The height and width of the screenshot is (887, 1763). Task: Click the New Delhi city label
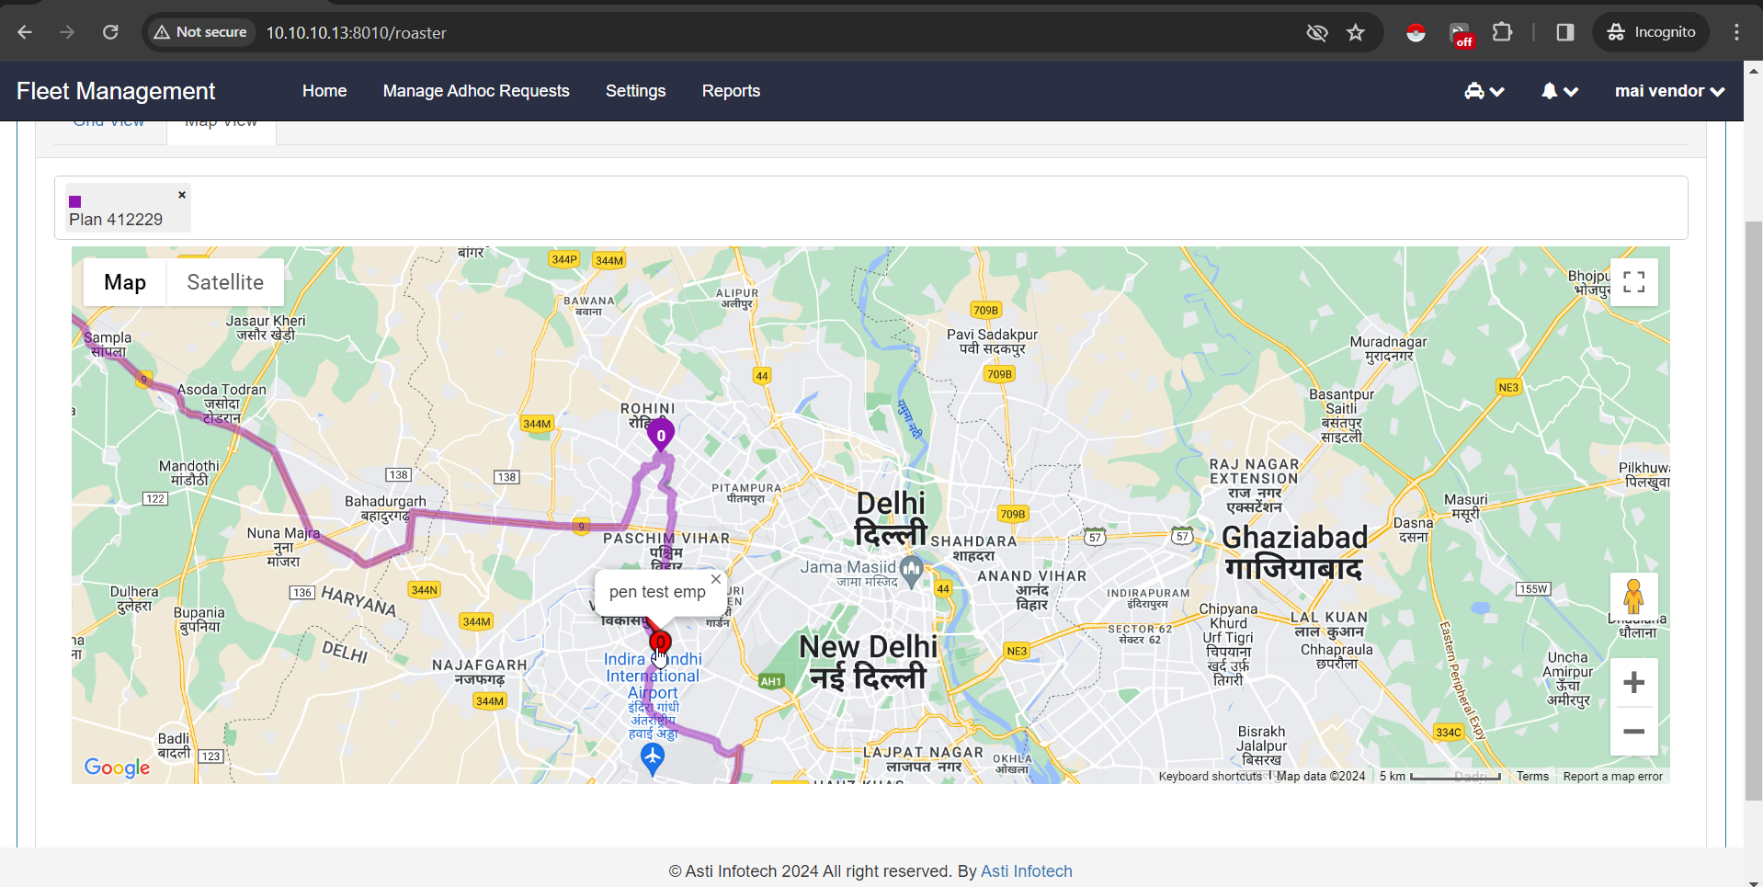[868, 662]
